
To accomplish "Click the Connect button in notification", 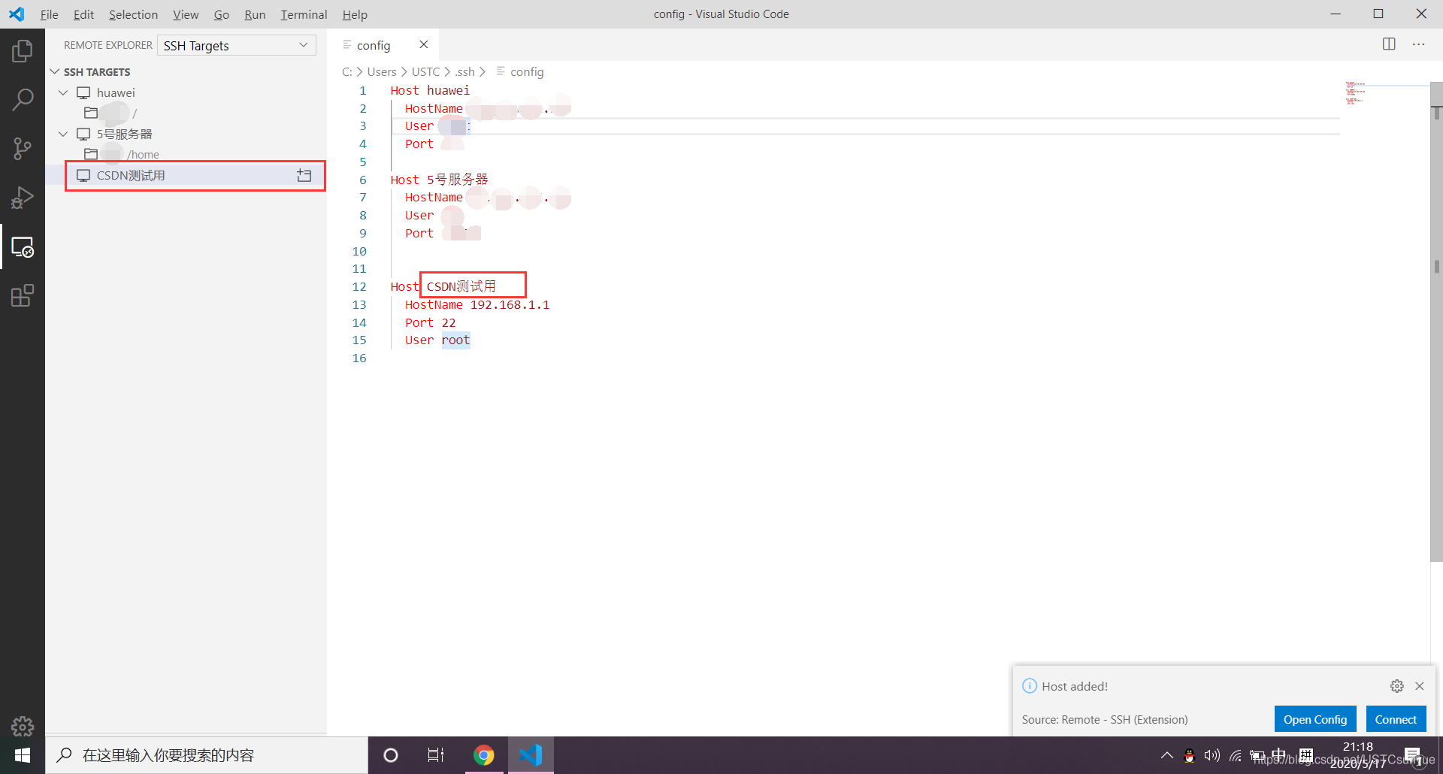I will tap(1396, 719).
